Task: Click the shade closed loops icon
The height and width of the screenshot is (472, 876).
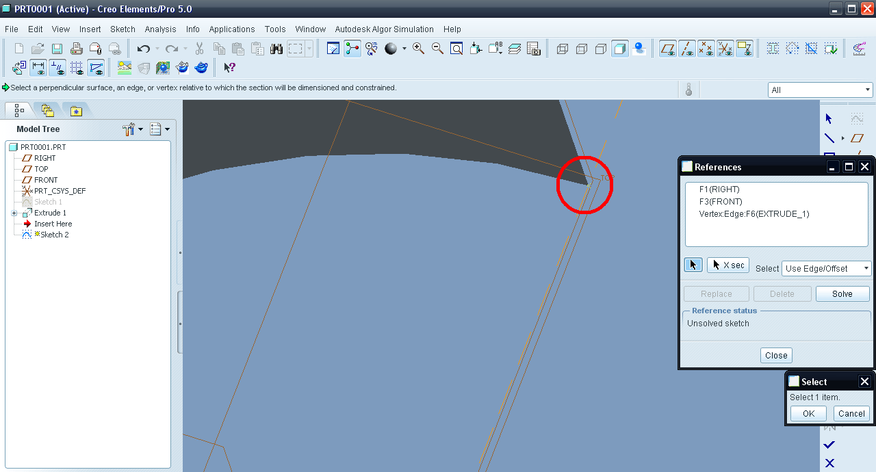Action: click(x=773, y=49)
